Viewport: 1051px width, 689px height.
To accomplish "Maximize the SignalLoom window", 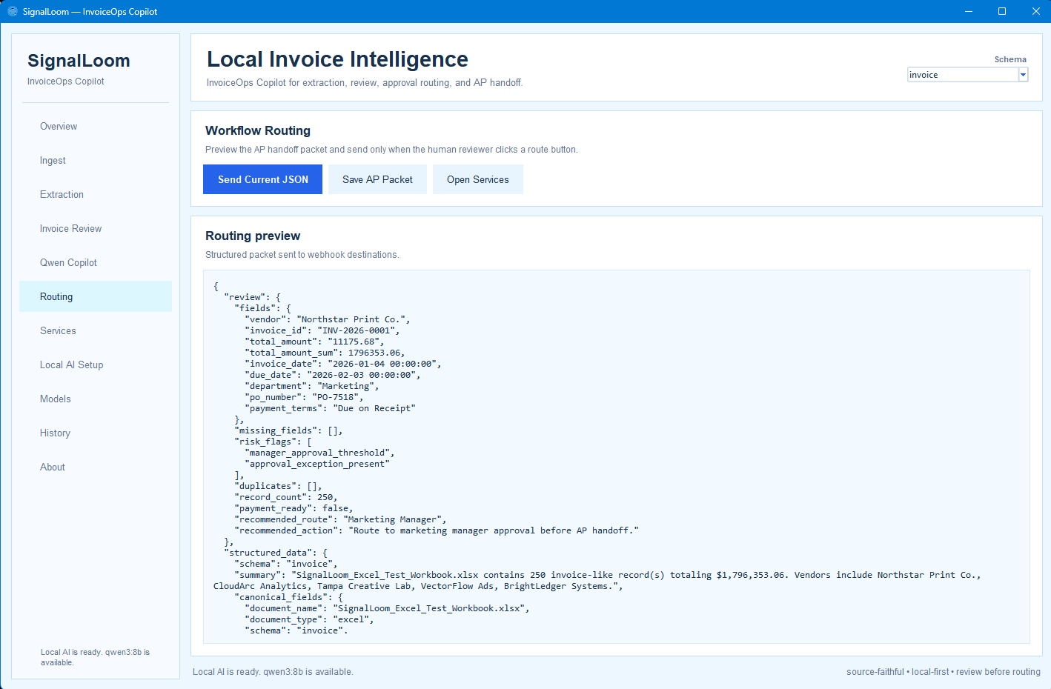I will coord(1002,11).
